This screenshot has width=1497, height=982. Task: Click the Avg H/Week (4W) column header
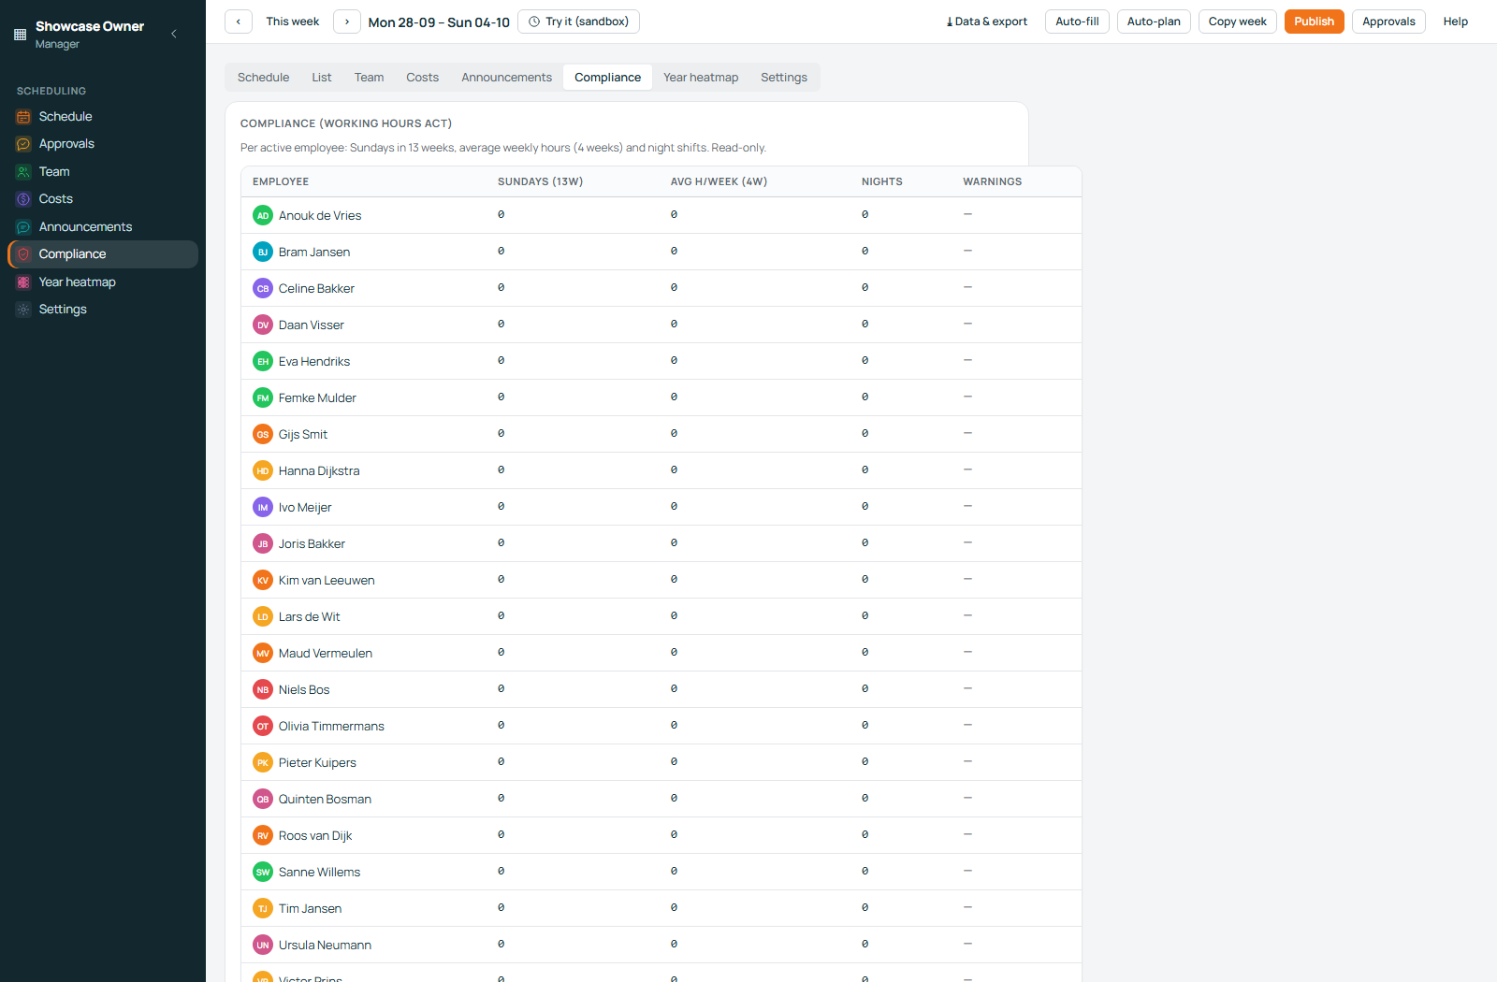click(x=719, y=181)
